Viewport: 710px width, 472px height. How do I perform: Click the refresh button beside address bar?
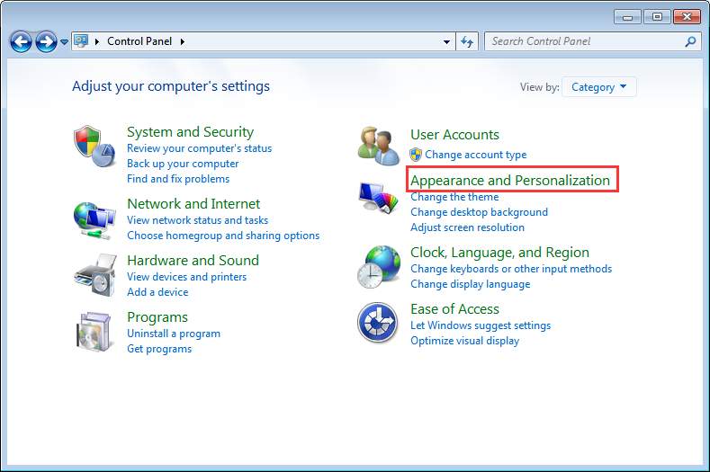click(x=467, y=41)
